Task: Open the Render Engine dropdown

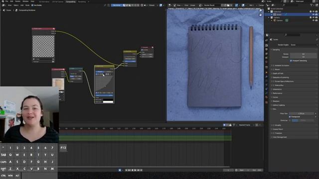Action: 304,45
